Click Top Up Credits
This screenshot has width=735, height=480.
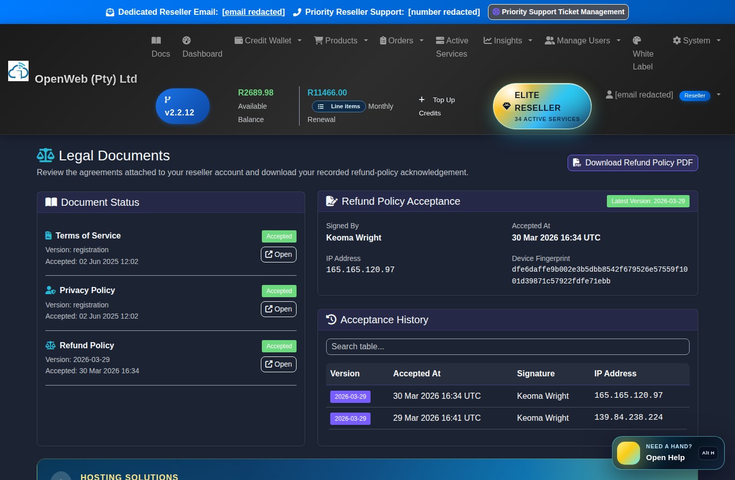pos(437,106)
